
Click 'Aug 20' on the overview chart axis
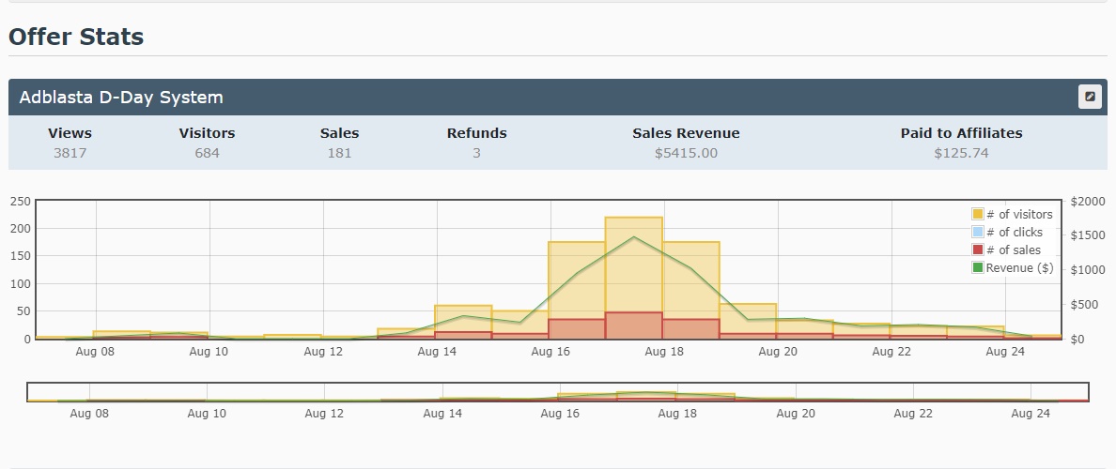[x=795, y=413]
